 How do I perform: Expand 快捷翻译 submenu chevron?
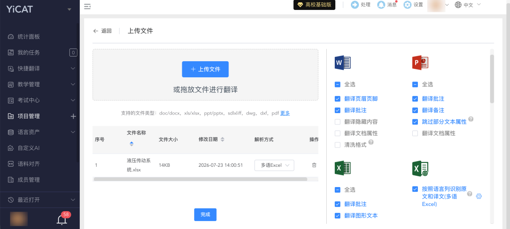tap(73, 68)
